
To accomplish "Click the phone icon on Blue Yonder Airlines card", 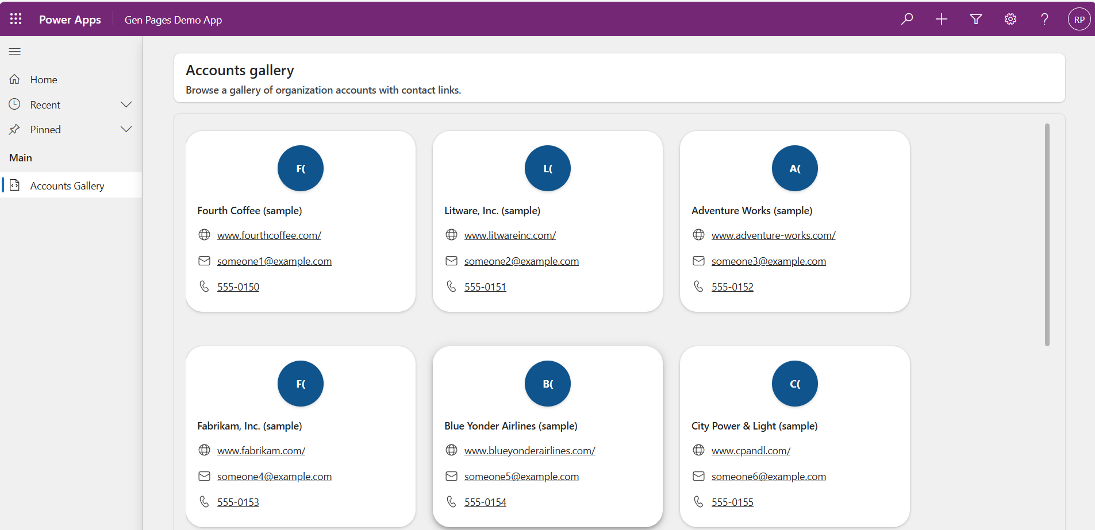I will click(x=451, y=501).
